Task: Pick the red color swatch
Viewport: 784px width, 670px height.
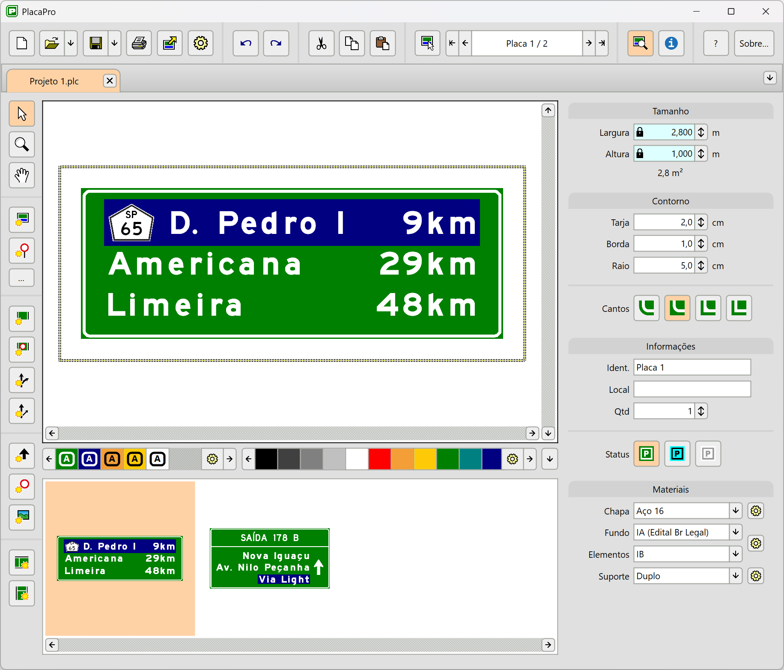Action: pyautogui.click(x=380, y=459)
